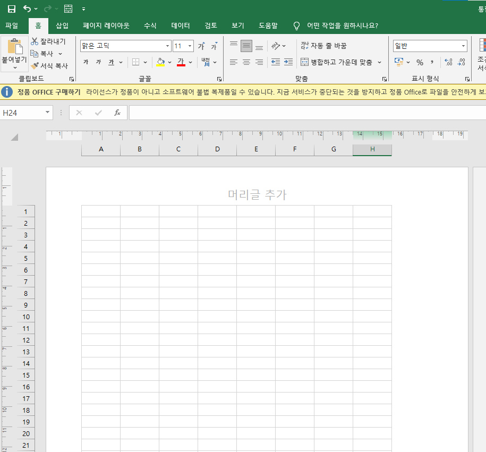Click increase indent icon
Viewport: 486px width, 452px height.
point(288,62)
